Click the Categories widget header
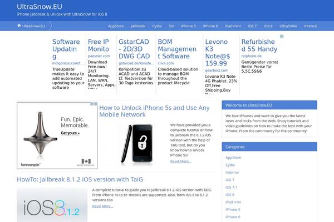334x222 pixels. click(x=269, y=147)
